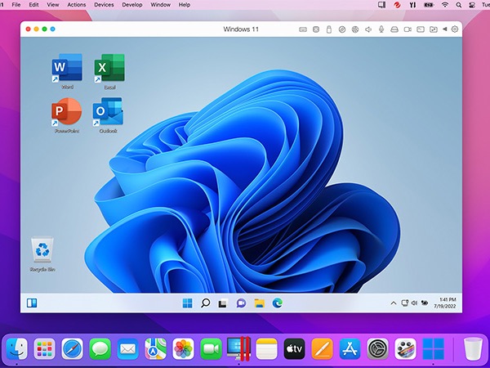Screen dimensions: 490x368
Task: Open Maps from the Dock
Action: coord(155,348)
